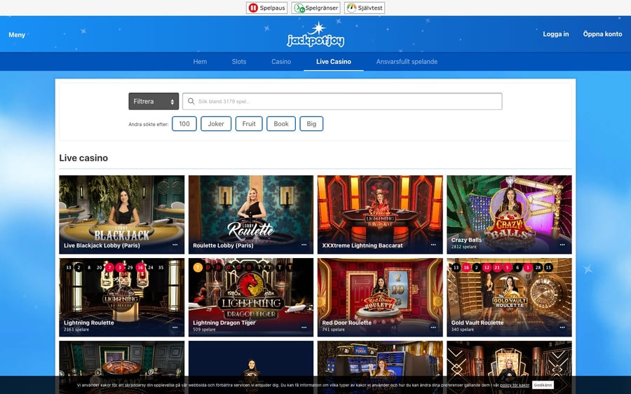The height and width of the screenshot is (394, 631).
Task: Open the Spelgränser limits icon button
Action: tap(316, 8)
